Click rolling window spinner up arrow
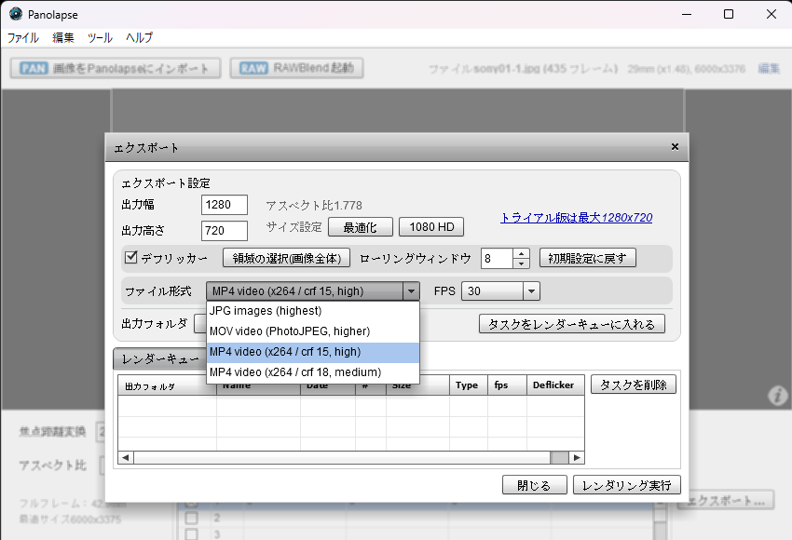 [x=521, y=253]
